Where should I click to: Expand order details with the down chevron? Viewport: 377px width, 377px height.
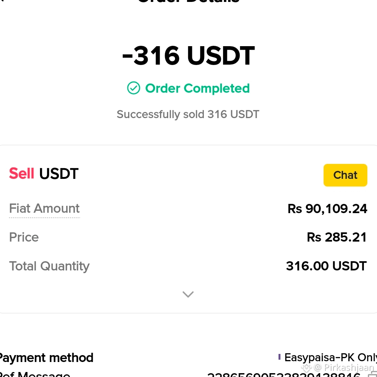pyautogui.click(x=188, y=294)
